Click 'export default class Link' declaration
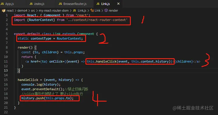Screen dimensions: 218x115 coord(37,34)
